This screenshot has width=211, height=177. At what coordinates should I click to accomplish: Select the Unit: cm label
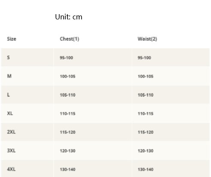click(x=69, y=17)
